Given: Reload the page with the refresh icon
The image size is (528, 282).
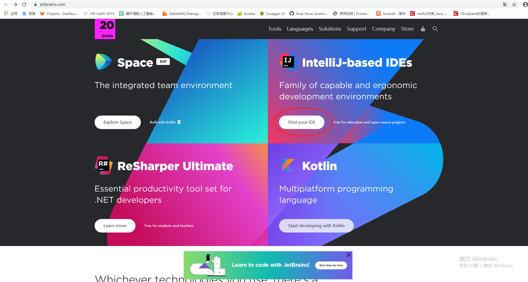Looking at the screenshot, I should [24, 4].
